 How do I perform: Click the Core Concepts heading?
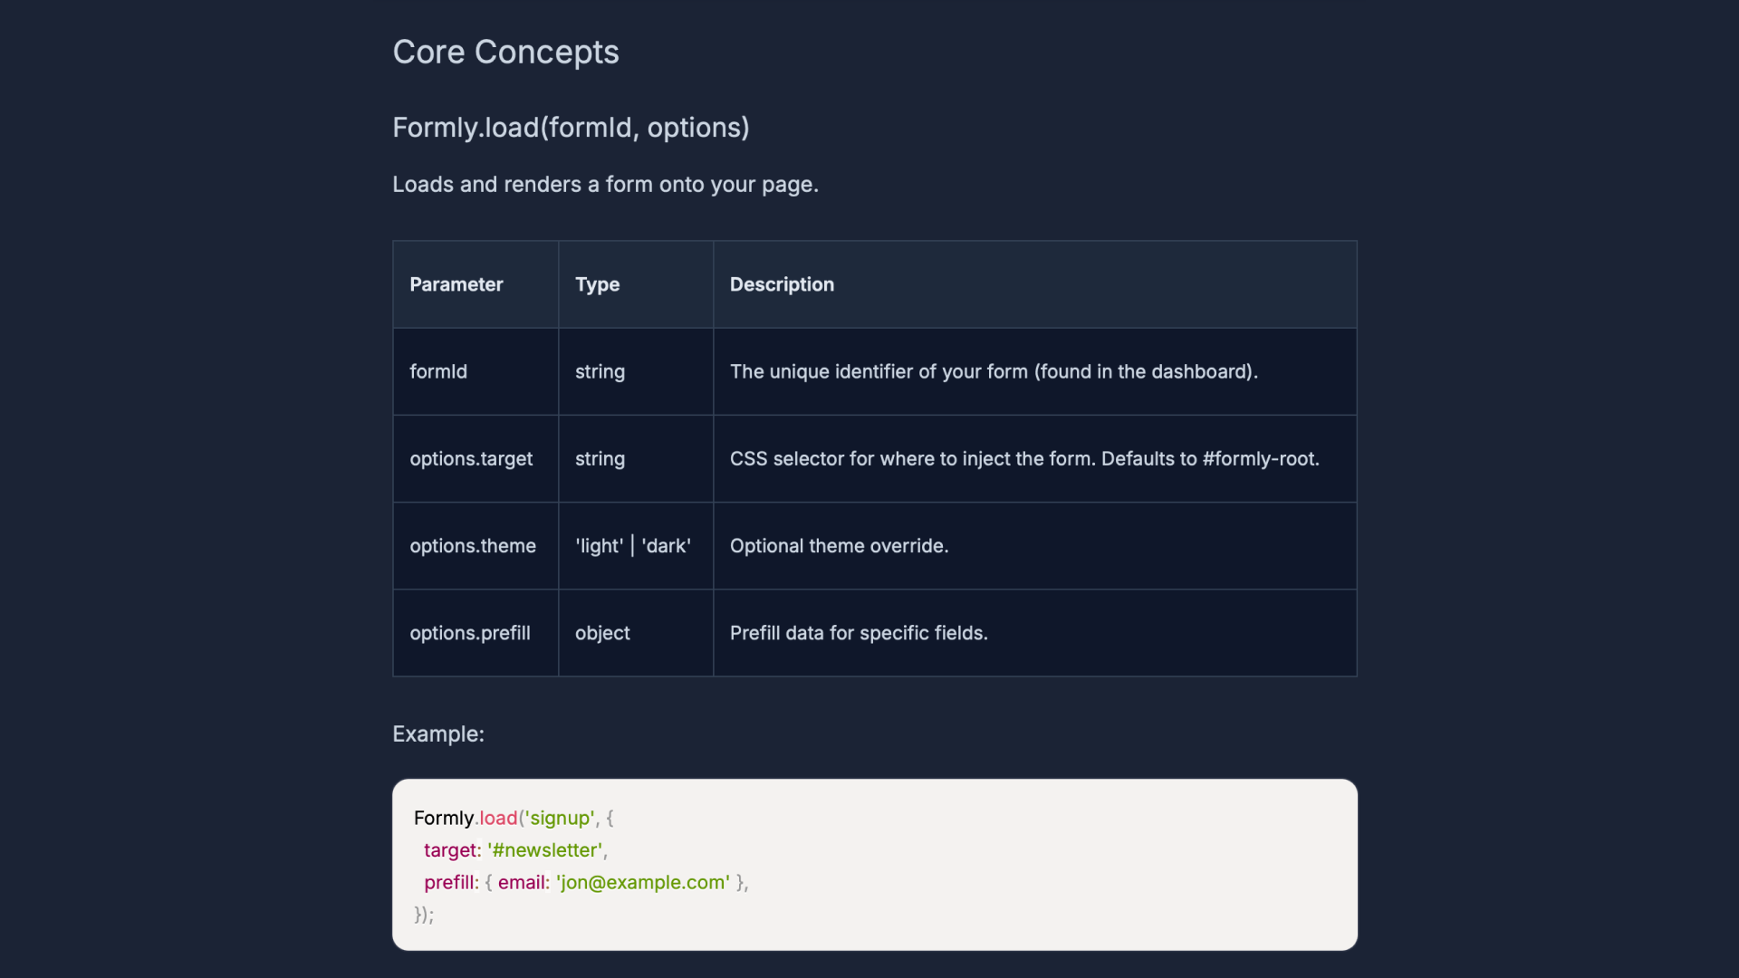point(505,53)
